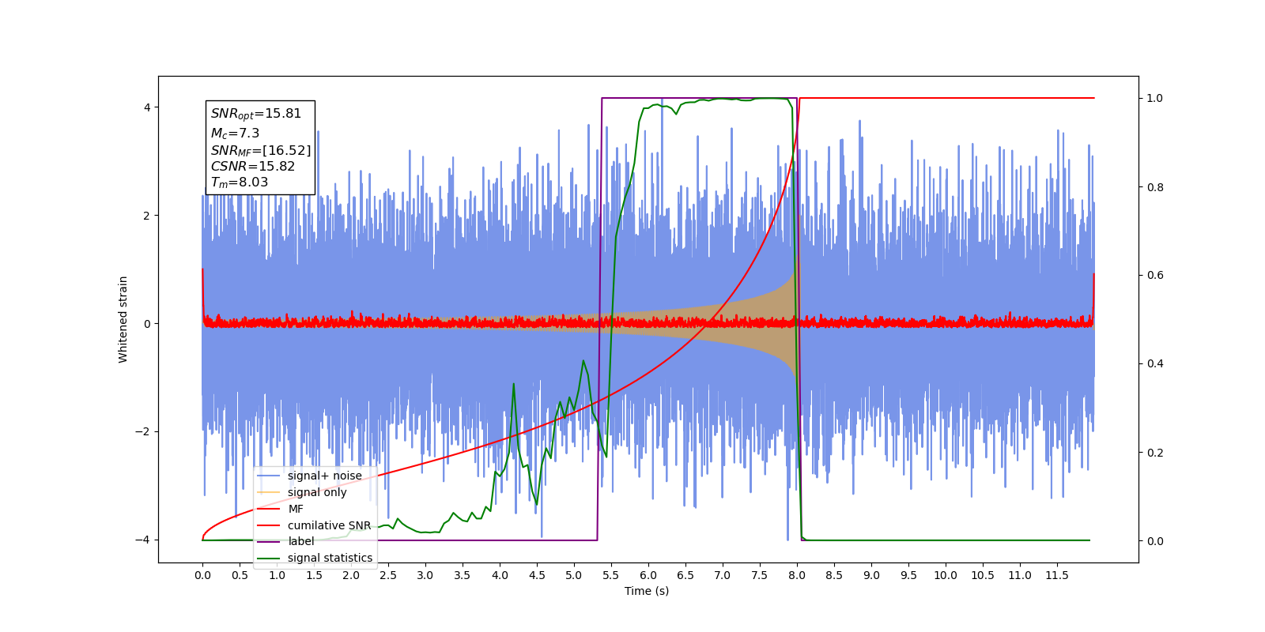The image size is (1265, 632).
Task: Click the 0.4 tick on right y-axis
Action: click(1155, 364)
